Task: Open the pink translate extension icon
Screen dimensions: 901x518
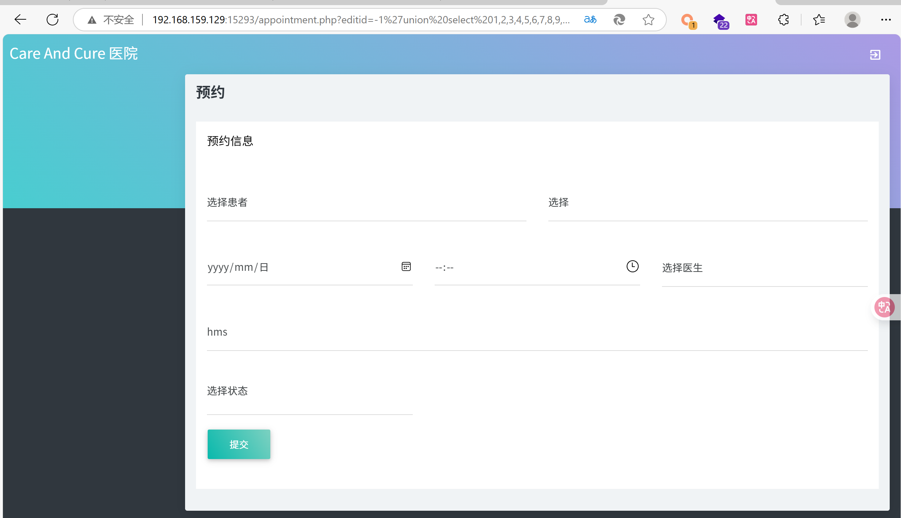Action: [x=751, y=20]
